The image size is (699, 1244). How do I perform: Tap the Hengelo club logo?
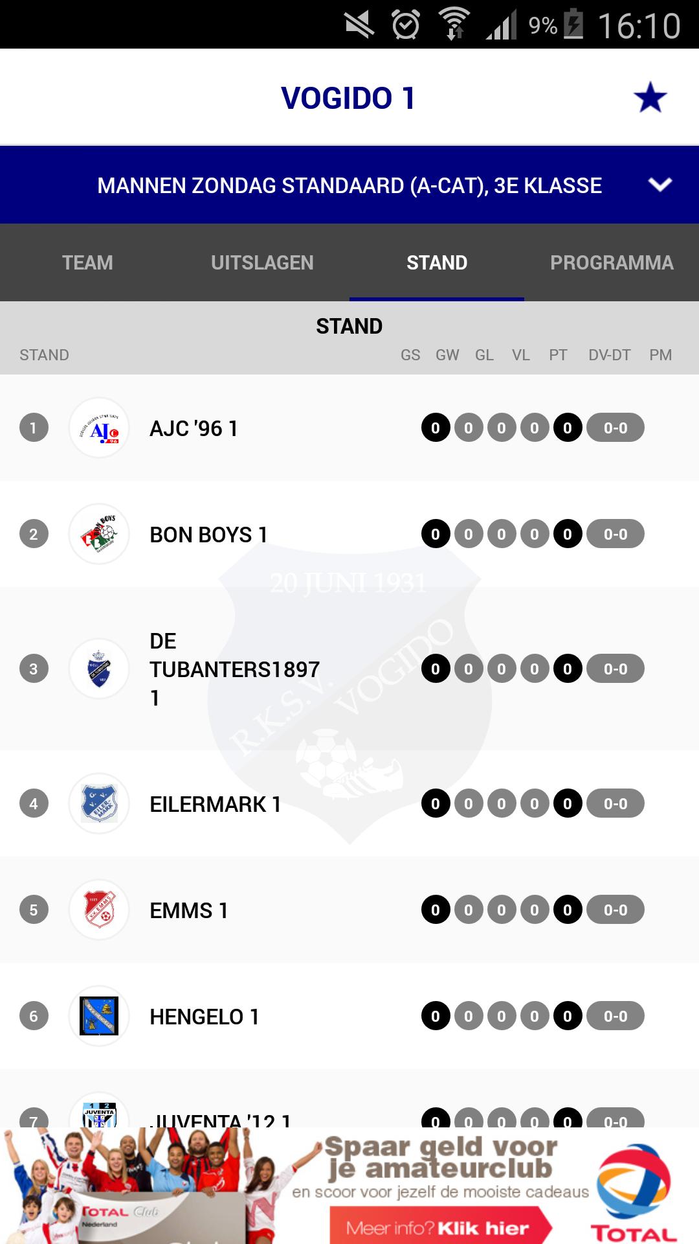click(x=99, y=1016)
